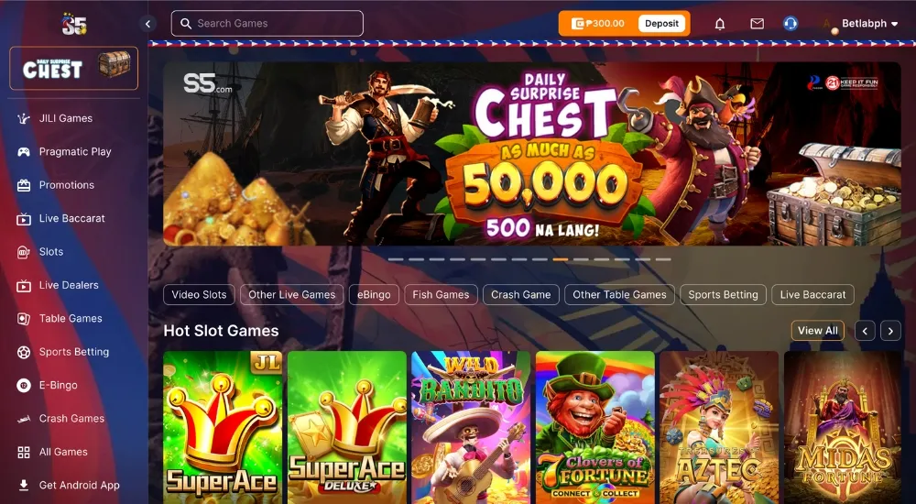Contact support via the headset icon
916x504 pixels.
coord(791,24)
